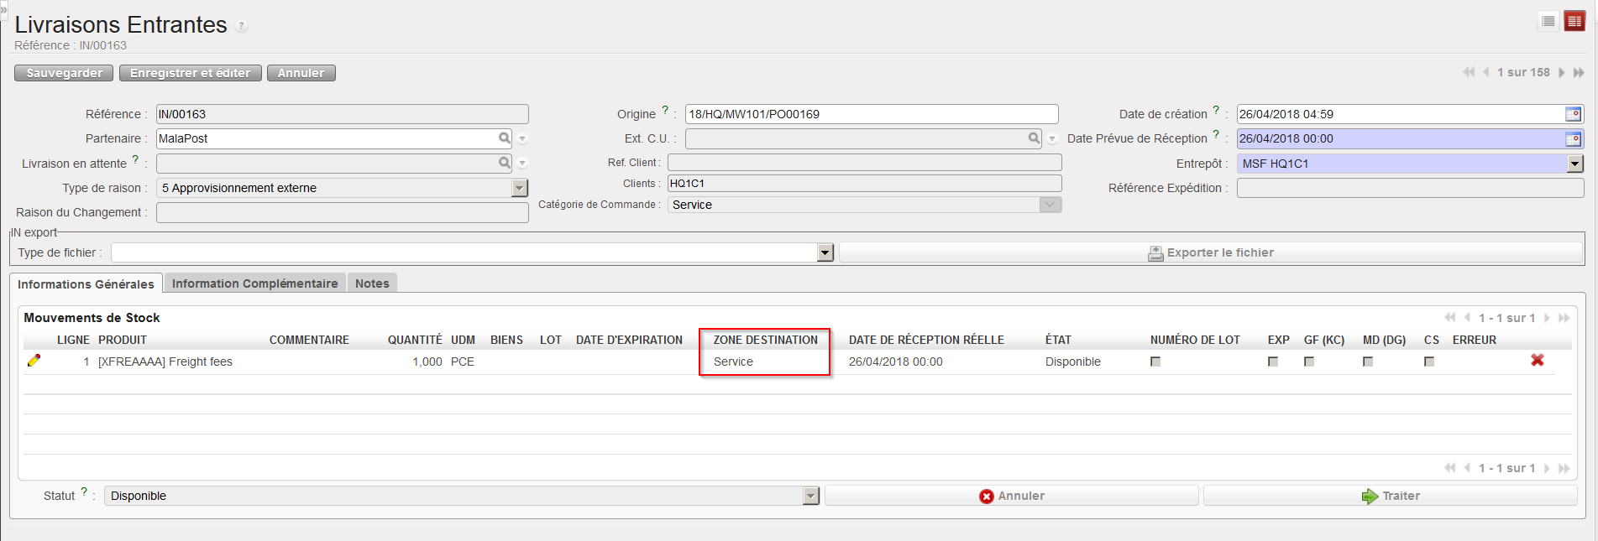Open calendar picker for Date de création
The width and height of the screenshot is (1598, 541).
pyautogui.click(x=1573, y=114)
